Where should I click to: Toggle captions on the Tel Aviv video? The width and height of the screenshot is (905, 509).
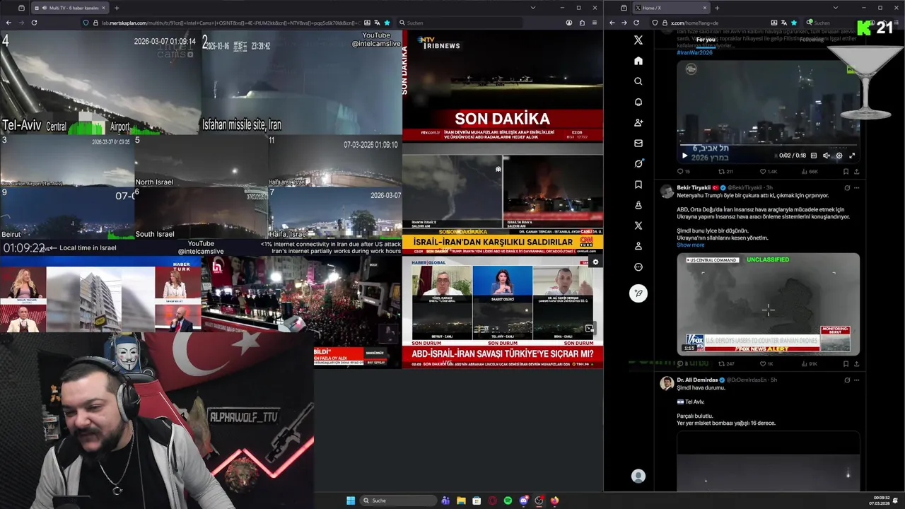click(814, 156)
